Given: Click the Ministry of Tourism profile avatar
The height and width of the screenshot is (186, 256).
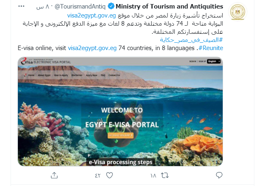Looking at the screenshot, I should tap(238, 12).
